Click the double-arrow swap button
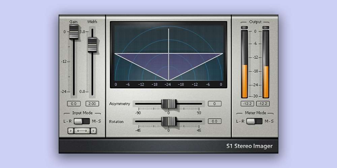The height and width of the screenshot is (168, 337). pos(82,131)
